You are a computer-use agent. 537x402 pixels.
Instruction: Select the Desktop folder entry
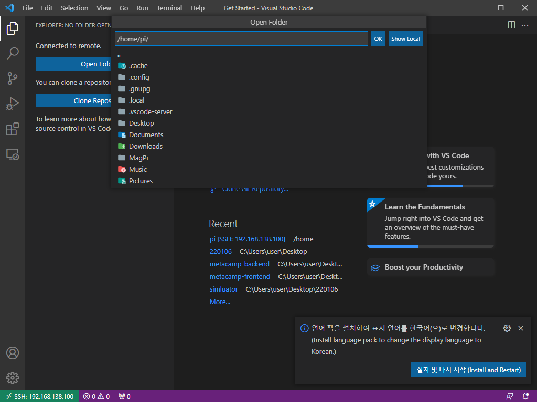pos(269,124)
